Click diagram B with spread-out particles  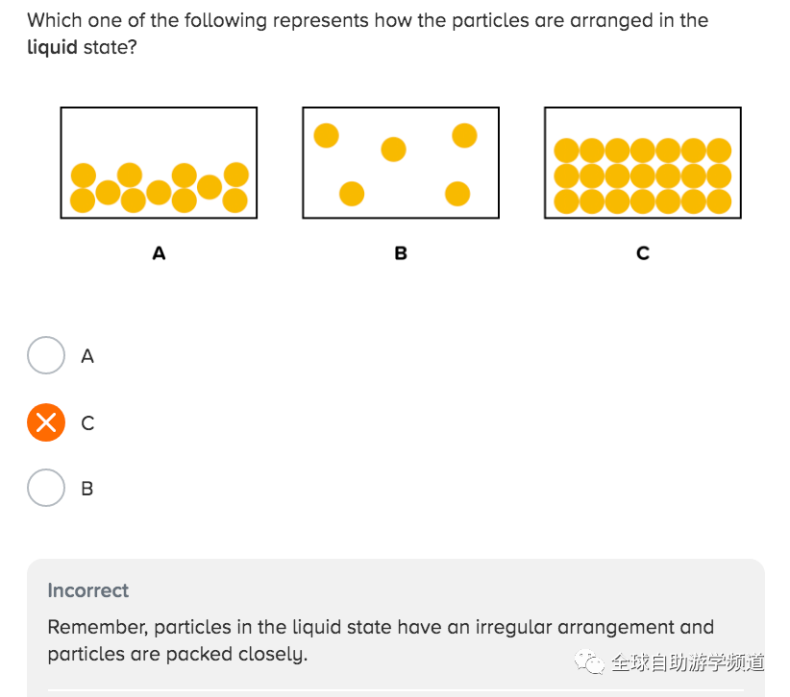(401, 162)
